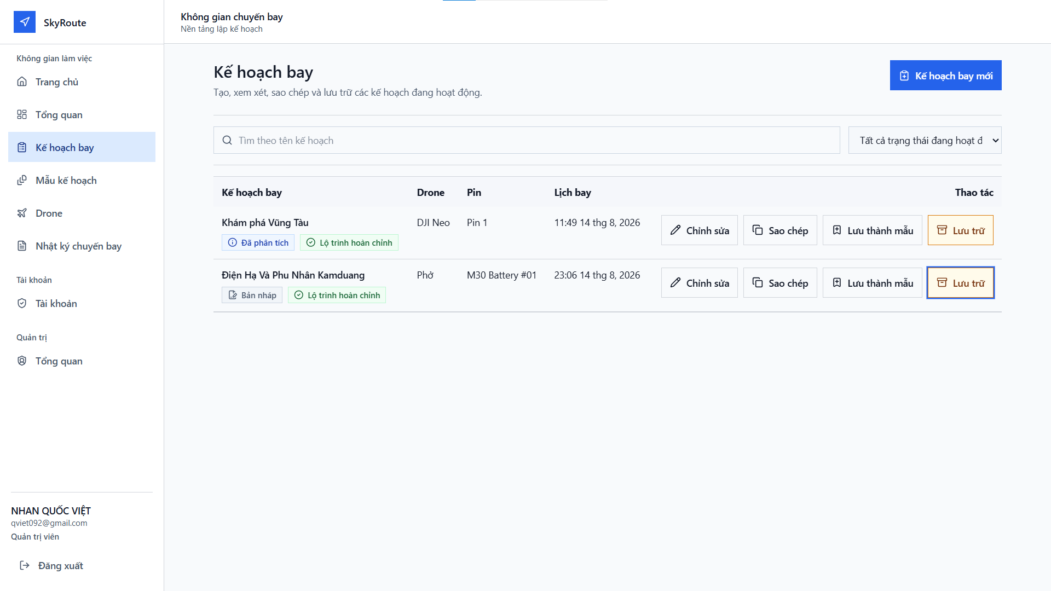Select Kế hoạch bay in the sidebar
This screenshot has height=591, width=1051.
(82, 147)
